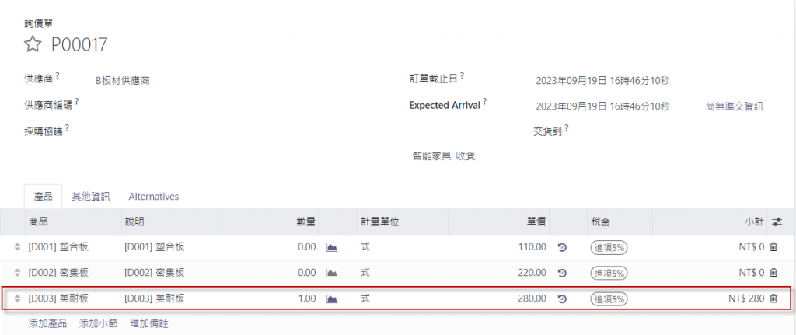Open the 訂單截止日 date picker field
The image size is (796, 335).
(x=602, y=80)
